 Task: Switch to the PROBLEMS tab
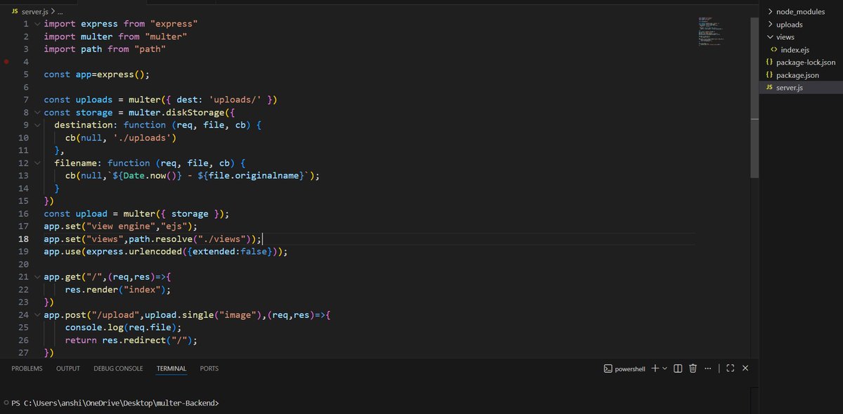tap(27, 368)
